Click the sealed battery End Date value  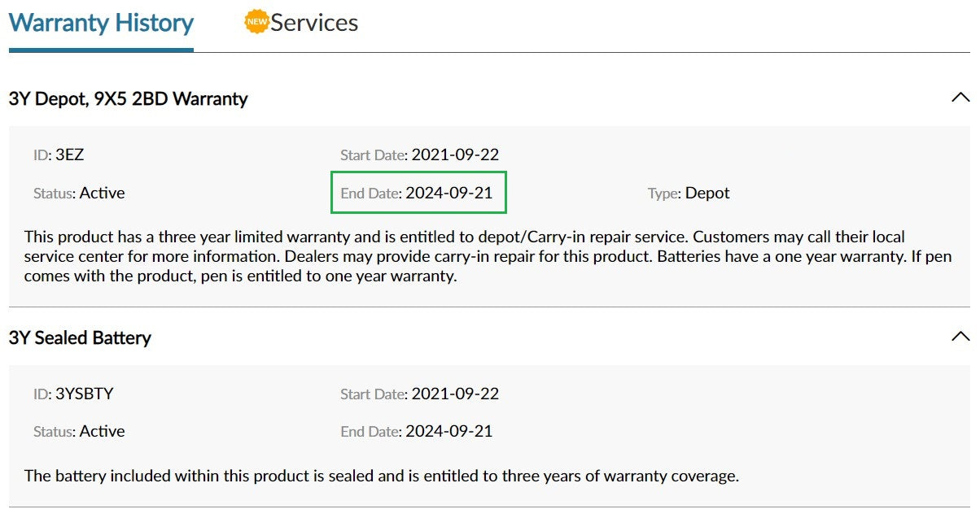coord(448,432)
